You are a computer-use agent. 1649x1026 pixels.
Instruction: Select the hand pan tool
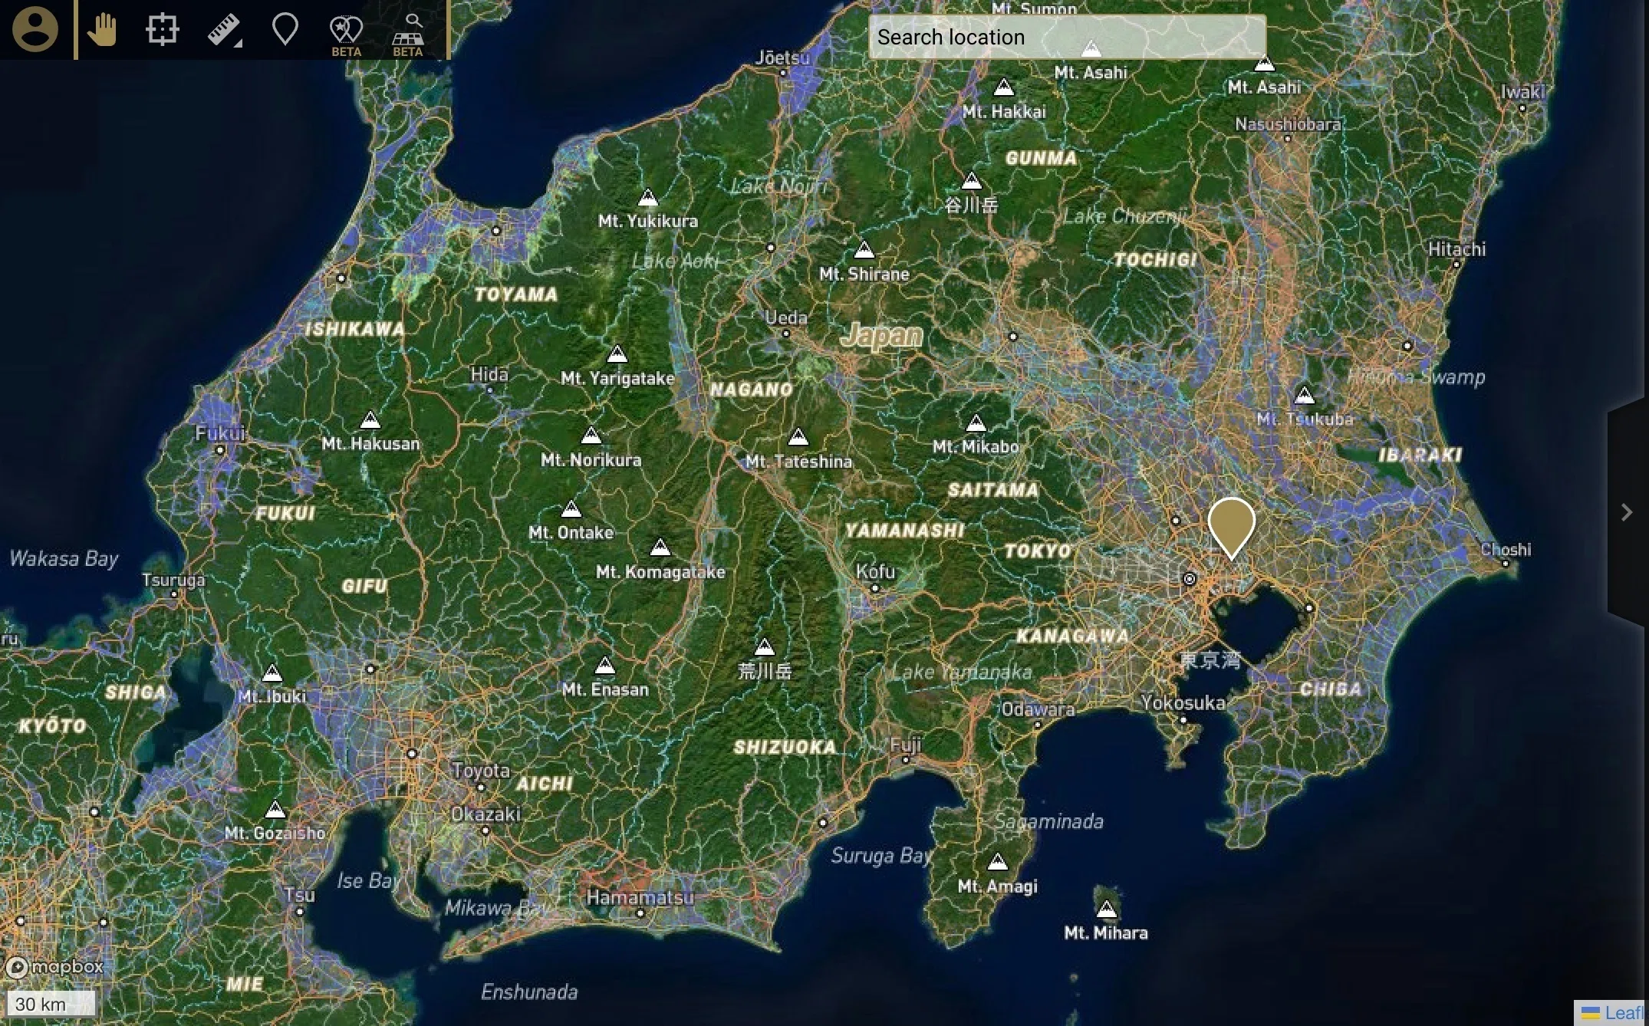[x=101, y=30]
